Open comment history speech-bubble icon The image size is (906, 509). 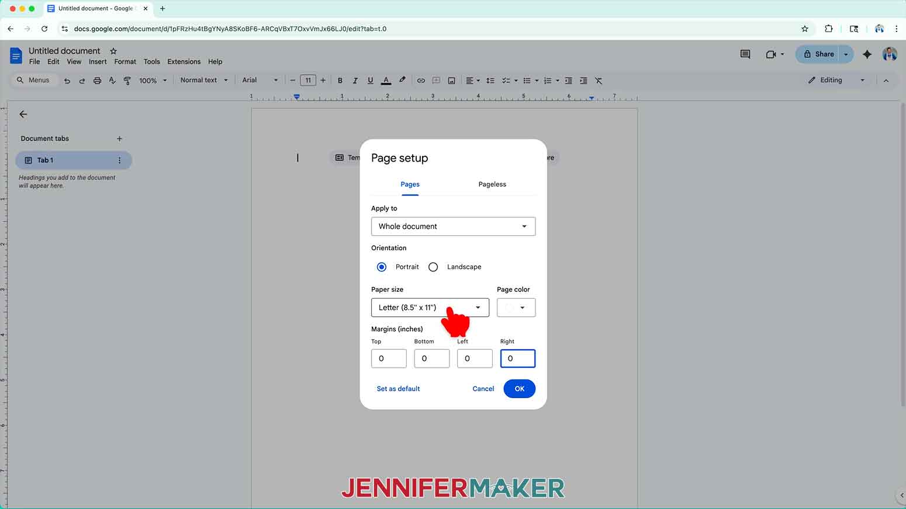(745, 54)
